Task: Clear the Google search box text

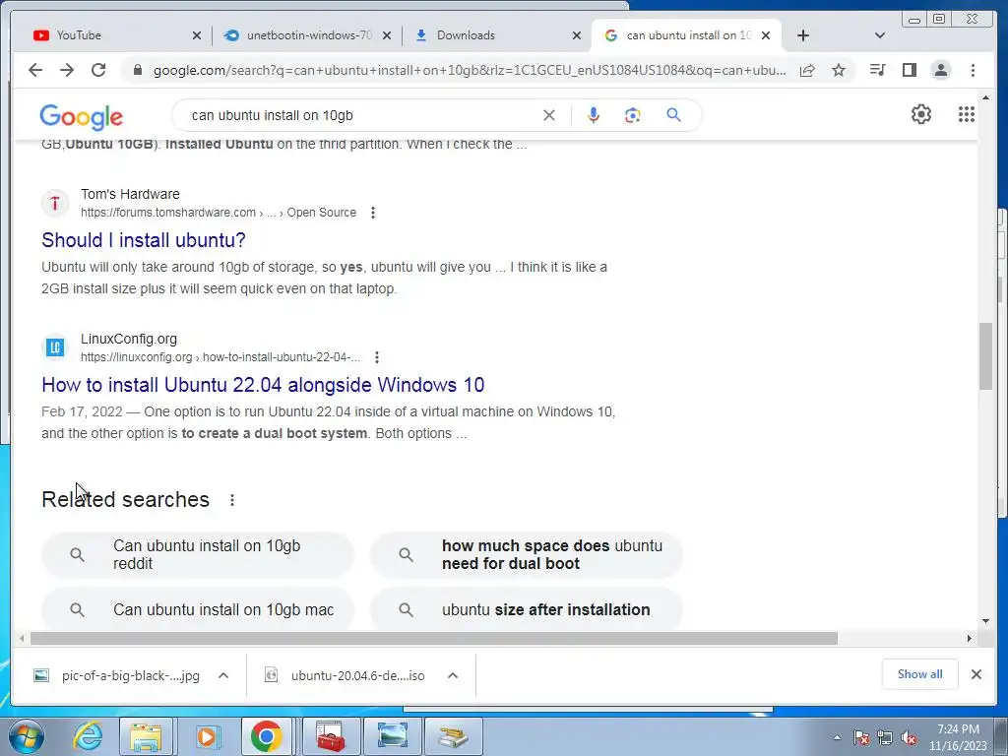Action: 549,115
